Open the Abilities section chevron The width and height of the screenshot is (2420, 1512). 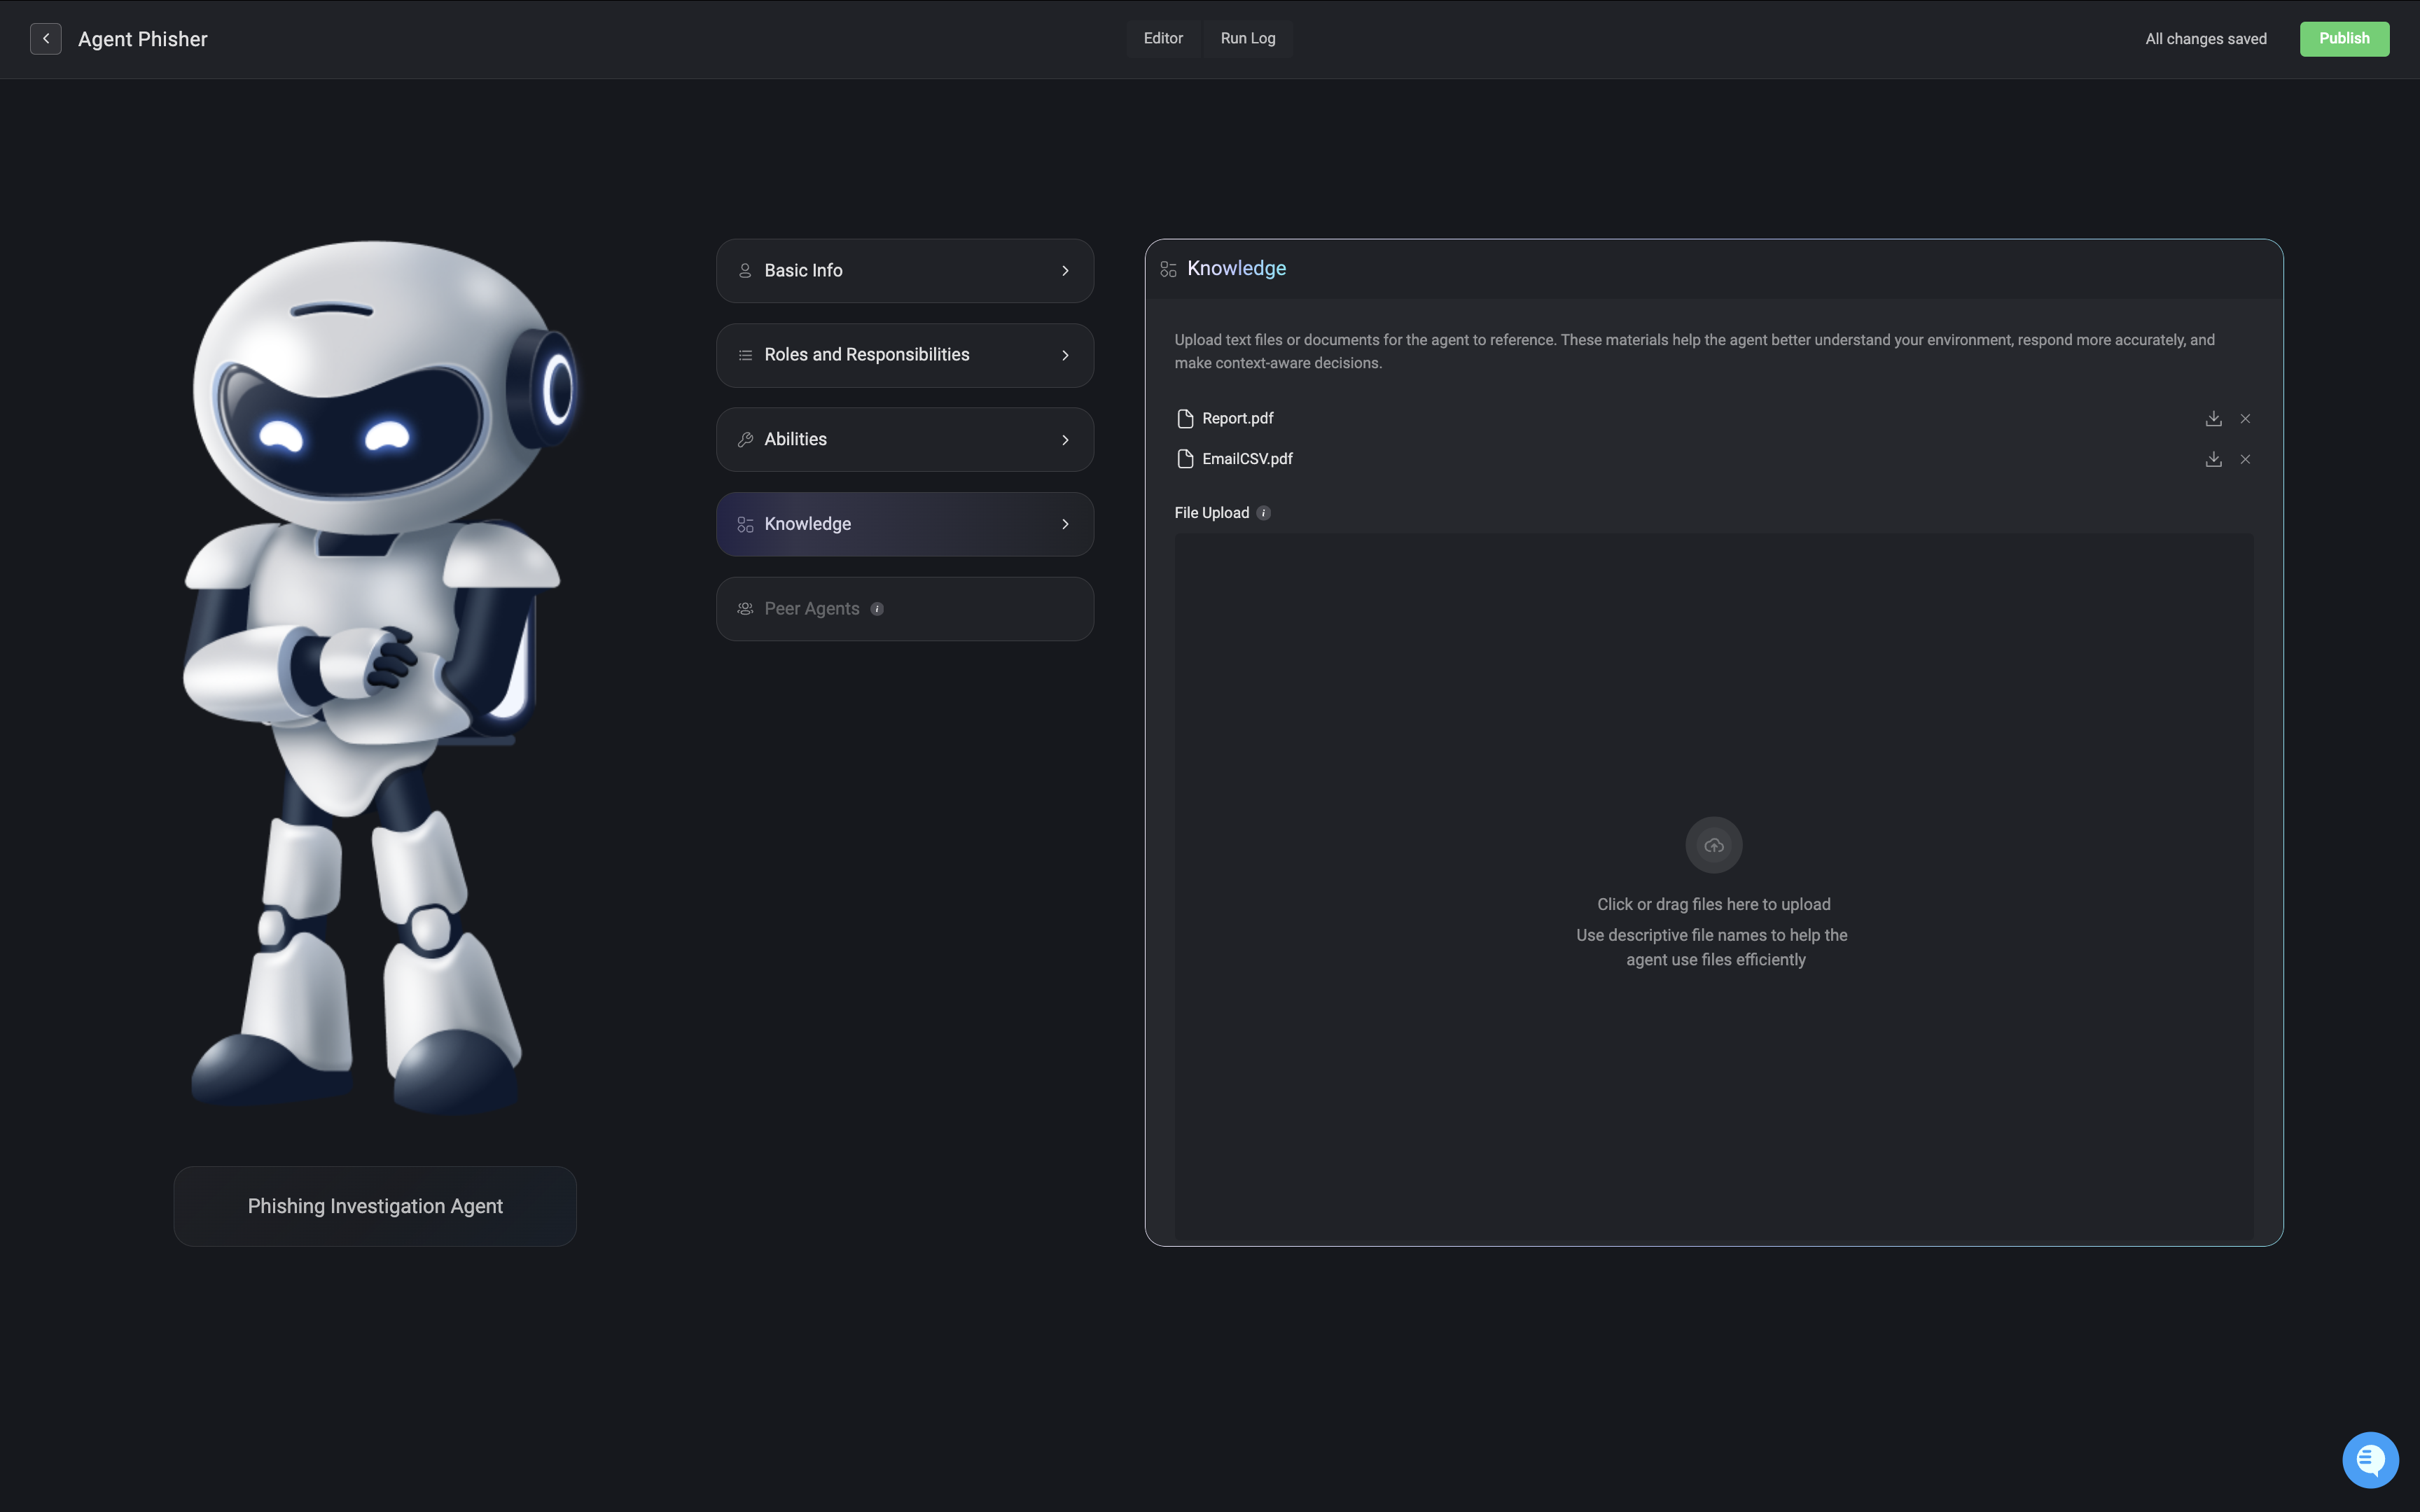point(1065,440)
